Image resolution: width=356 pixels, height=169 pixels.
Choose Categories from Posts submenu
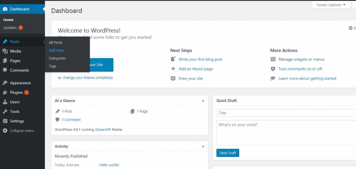point(57,58)
